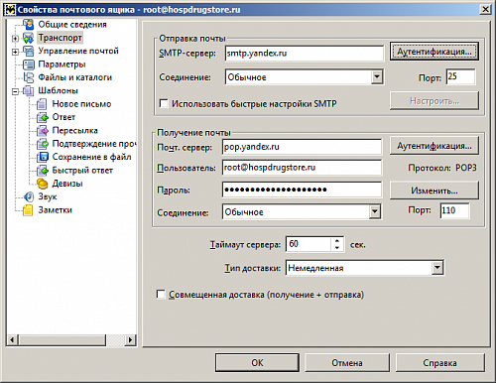Choose the Пересылка template icon

point(43,130)
